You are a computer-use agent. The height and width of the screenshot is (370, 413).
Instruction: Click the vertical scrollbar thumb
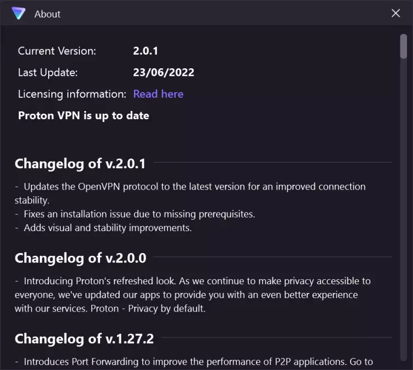pyautogui.click(x=403, y=46)
